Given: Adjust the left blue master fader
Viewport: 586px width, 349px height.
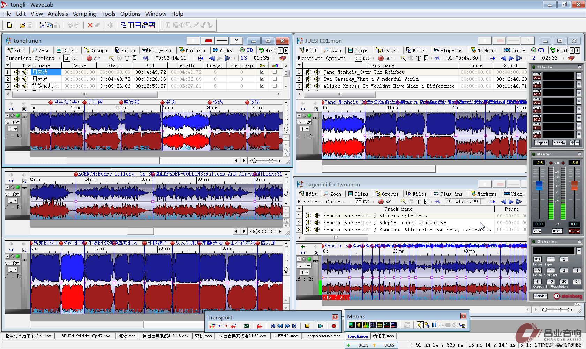Looking at the screenshot, I should click(539, 185).
